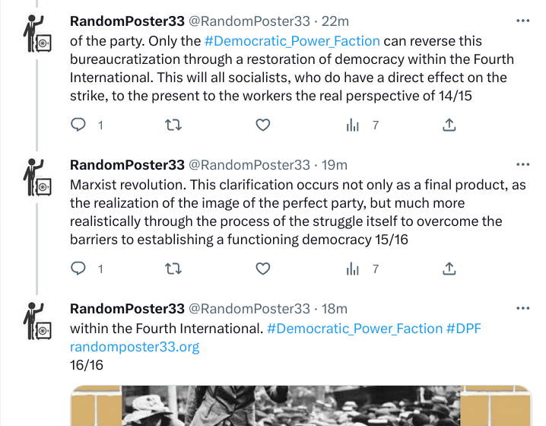Open the #Democratic_Power_Faction hashtag in the first tweet
Screen dimensions: 546x426
pyautogui.click(x=292, y=40)
